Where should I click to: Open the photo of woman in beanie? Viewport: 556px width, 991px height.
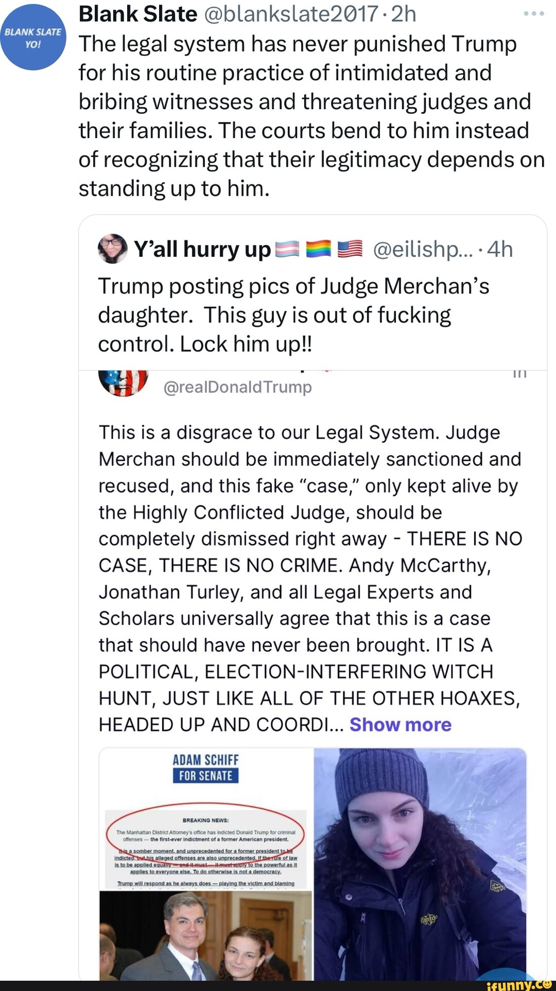coord(420,865)
